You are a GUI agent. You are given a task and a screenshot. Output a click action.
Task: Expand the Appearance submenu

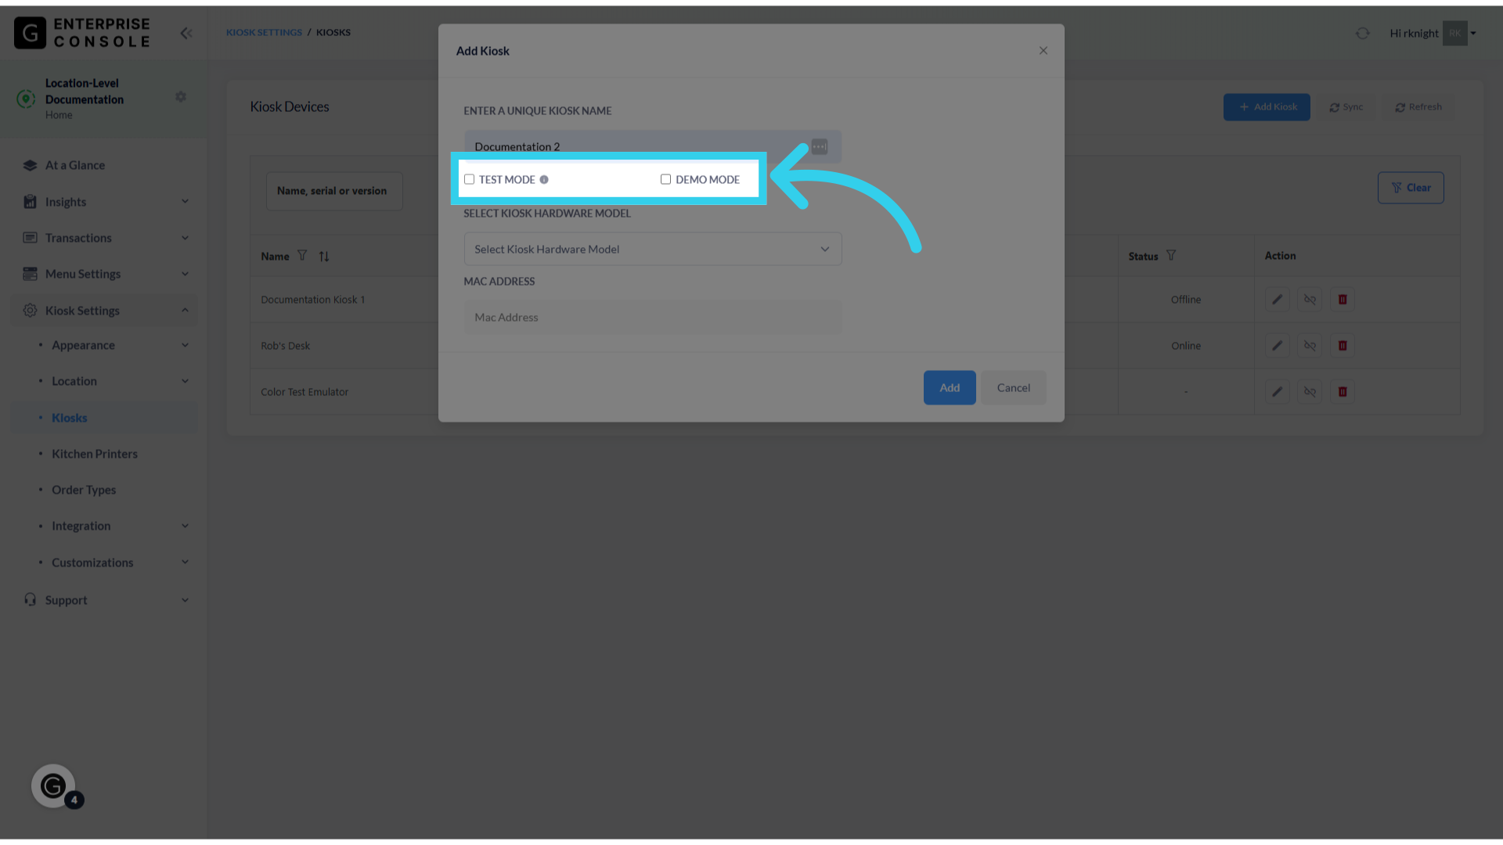coord(105,345)
